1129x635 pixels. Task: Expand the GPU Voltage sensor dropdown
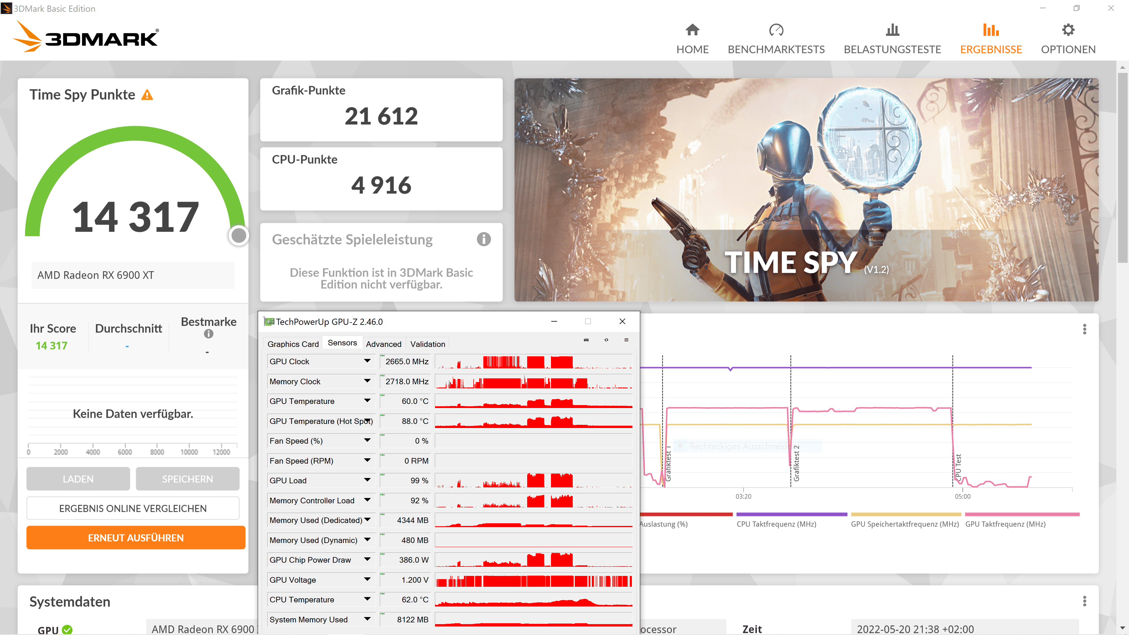[367, 579]
